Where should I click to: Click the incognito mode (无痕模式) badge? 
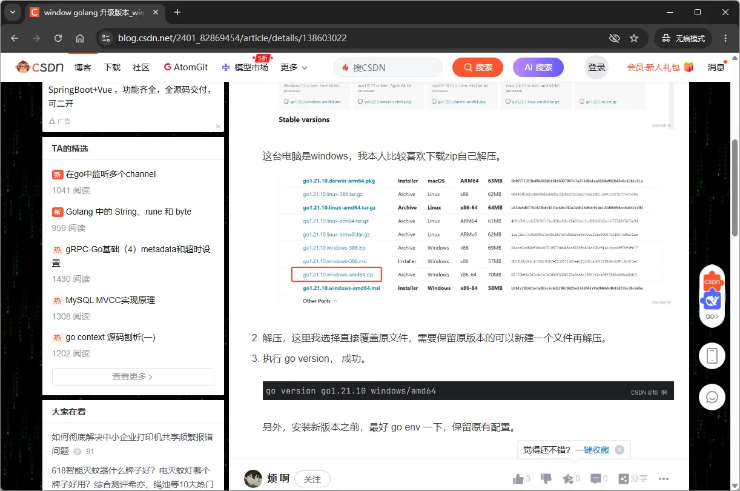click(x=683, y=38)
